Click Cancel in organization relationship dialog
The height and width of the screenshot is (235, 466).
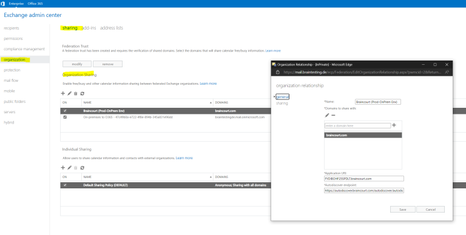tap(430, 210)
